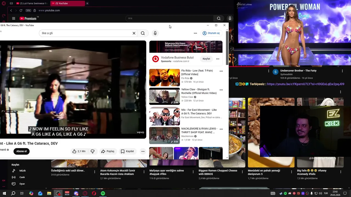Open Windows Start menu
The width and height of the screenshot is (351, 197).
[4, 193]
